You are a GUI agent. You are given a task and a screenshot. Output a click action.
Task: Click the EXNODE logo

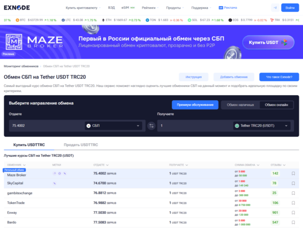coord(17,8)
